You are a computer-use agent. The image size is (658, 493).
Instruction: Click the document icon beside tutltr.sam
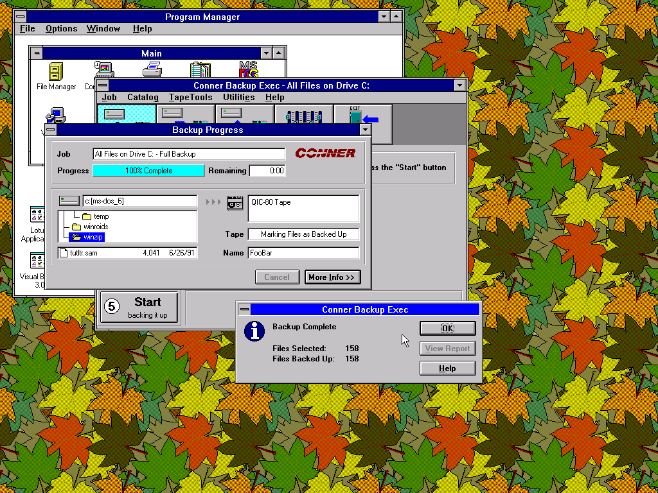click(64, 253)
